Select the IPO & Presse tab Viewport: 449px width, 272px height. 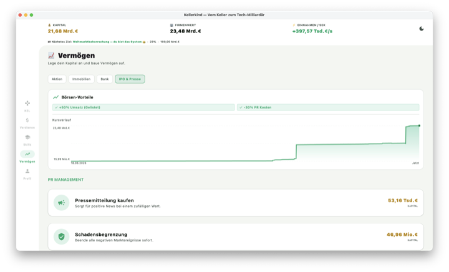[130, 79]
